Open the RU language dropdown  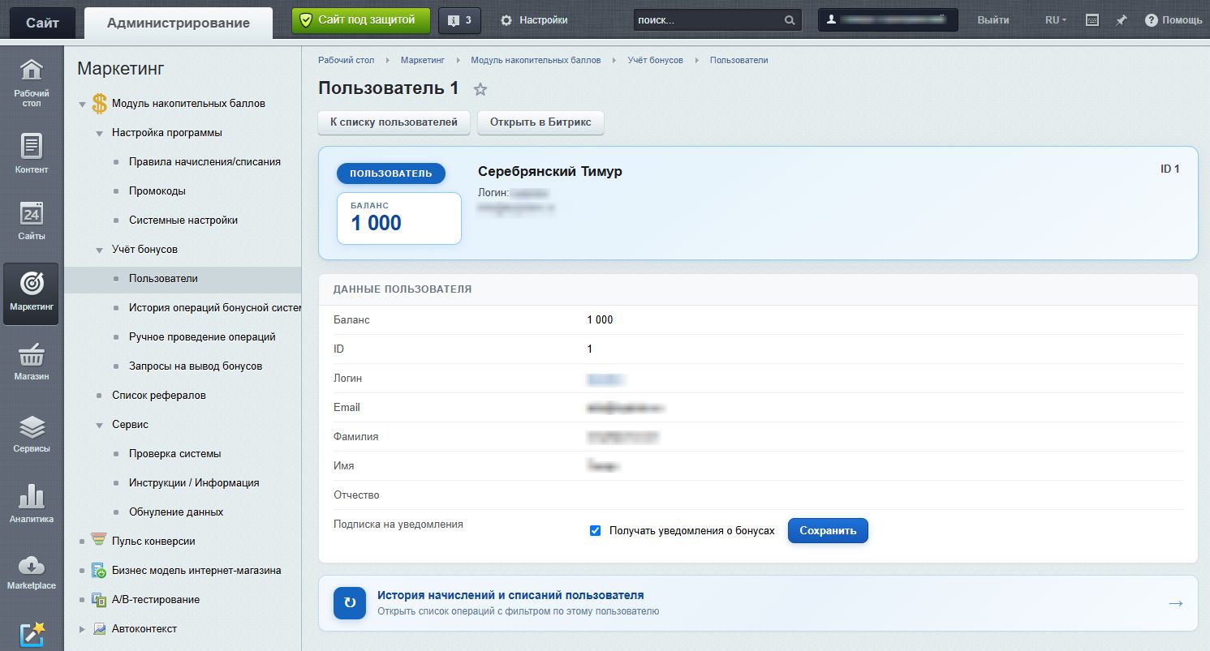(x=1056, y=20)
